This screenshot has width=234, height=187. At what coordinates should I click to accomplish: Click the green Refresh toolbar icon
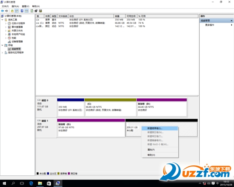point(32,11)
